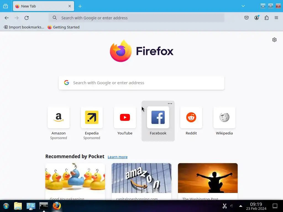Open the Facebook shortcut tile
This screenshot has width=283, height=212.
click(x=158, y=118)
